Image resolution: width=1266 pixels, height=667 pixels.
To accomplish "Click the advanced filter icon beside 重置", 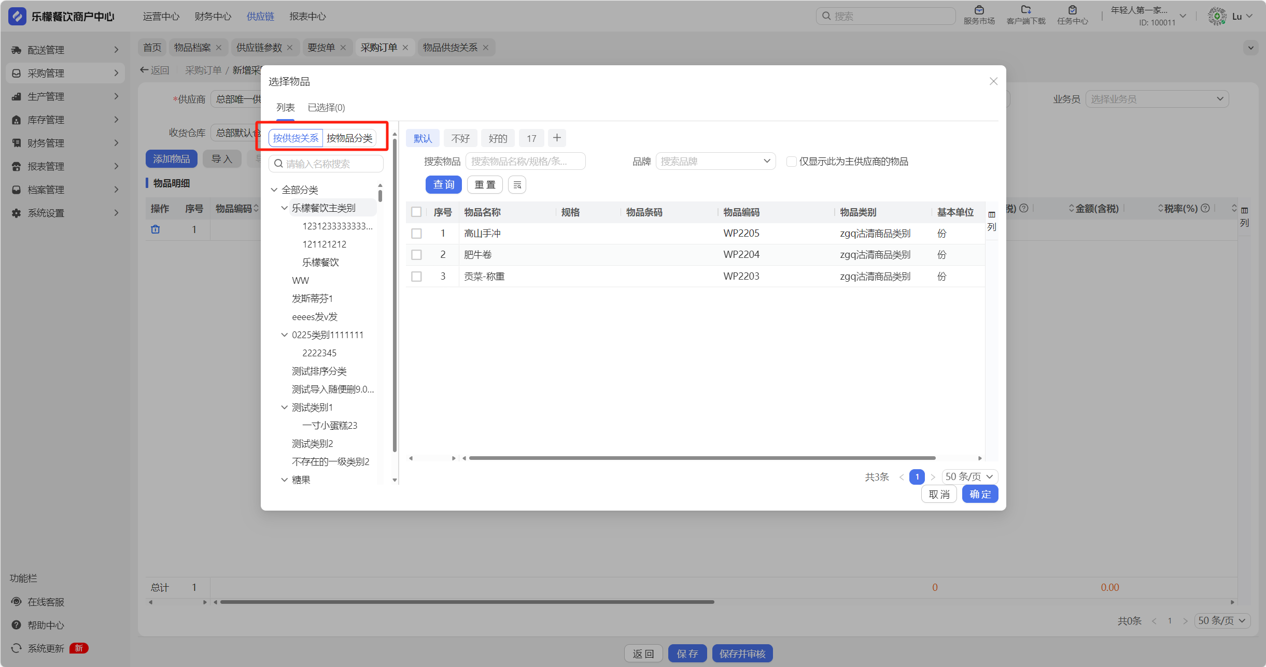I will tap(517, 185).
